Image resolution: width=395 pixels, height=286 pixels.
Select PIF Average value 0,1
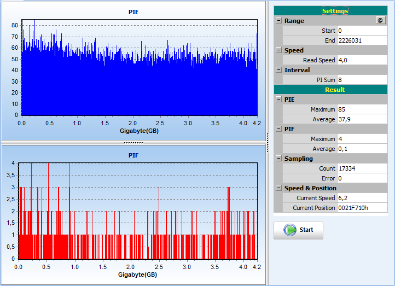click(x=362, y=149)
